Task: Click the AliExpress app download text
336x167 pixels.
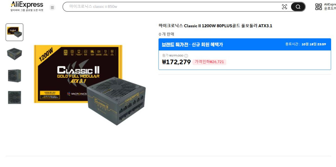Action: pyautogui.click(x=330, y=7)
